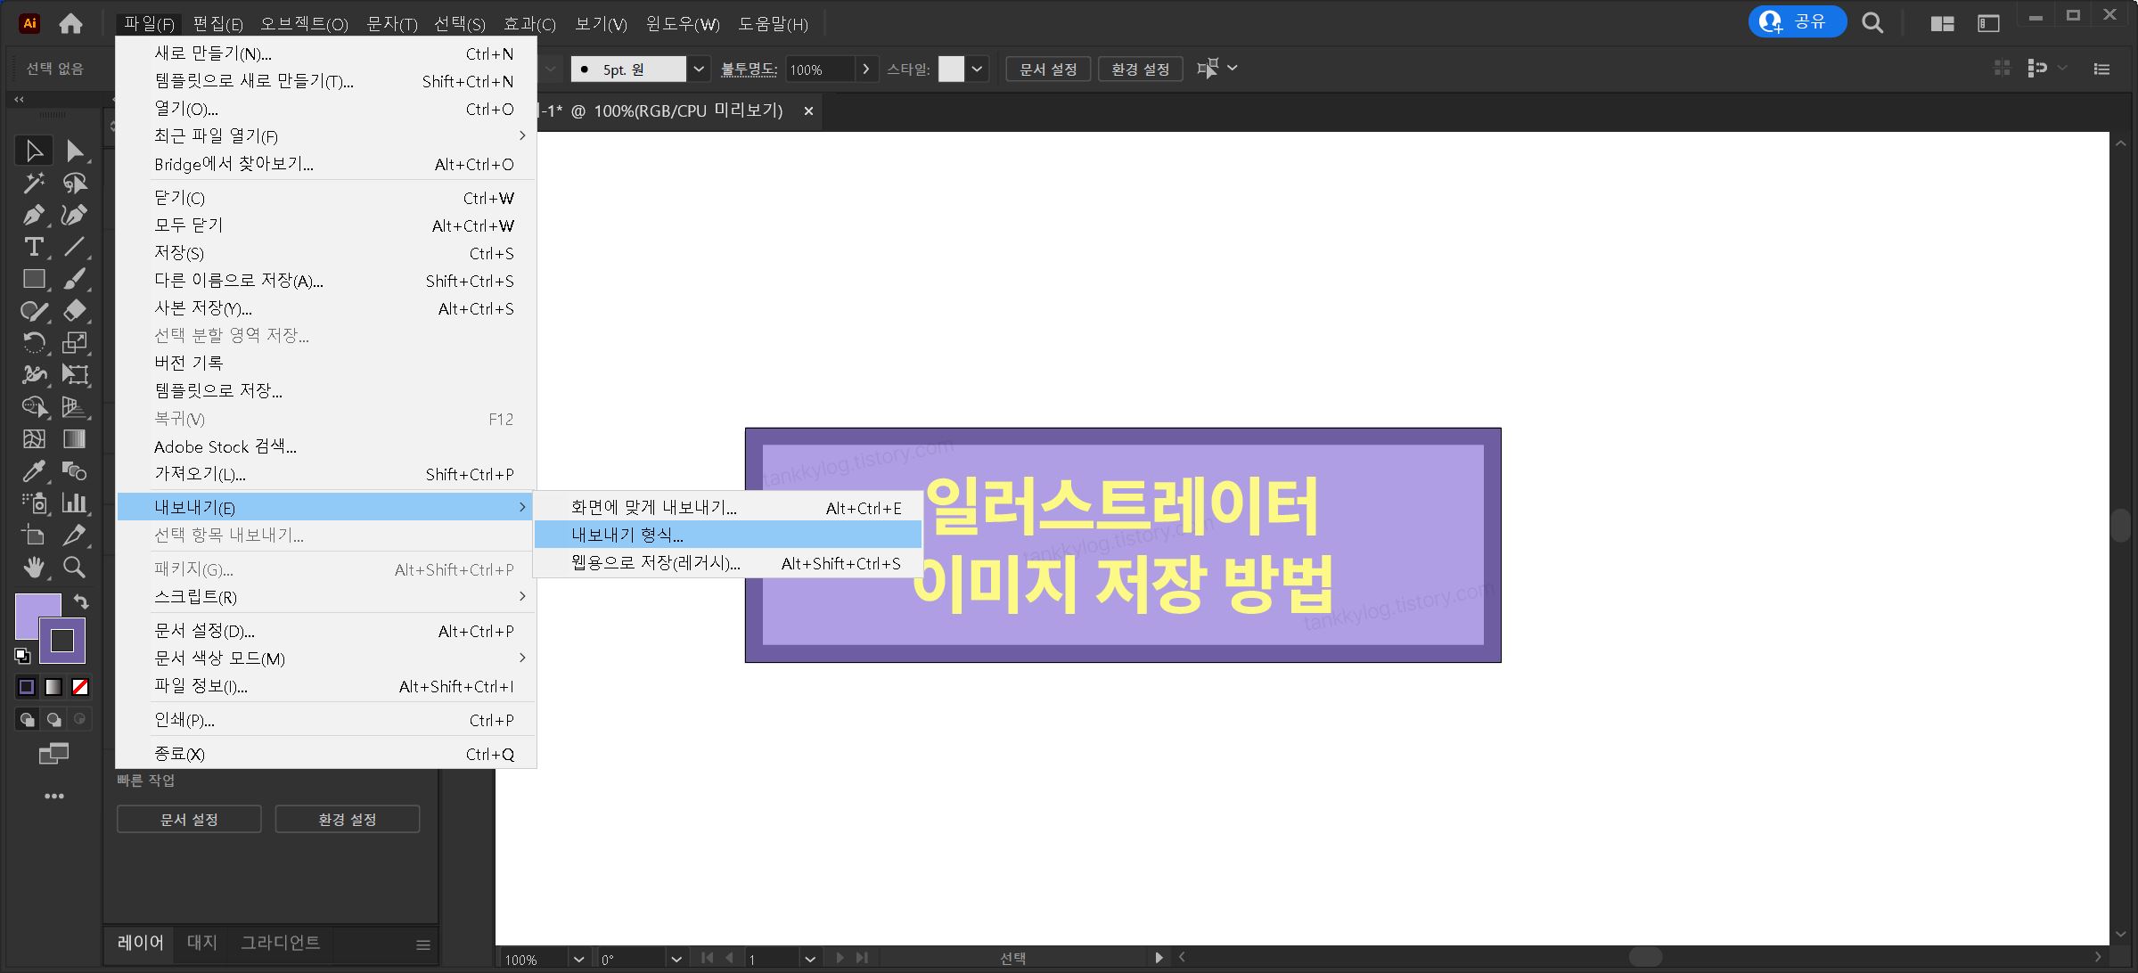
Task: Expand the Document Color Mode (문서 색상 모드) submenu
Action: 326,658
